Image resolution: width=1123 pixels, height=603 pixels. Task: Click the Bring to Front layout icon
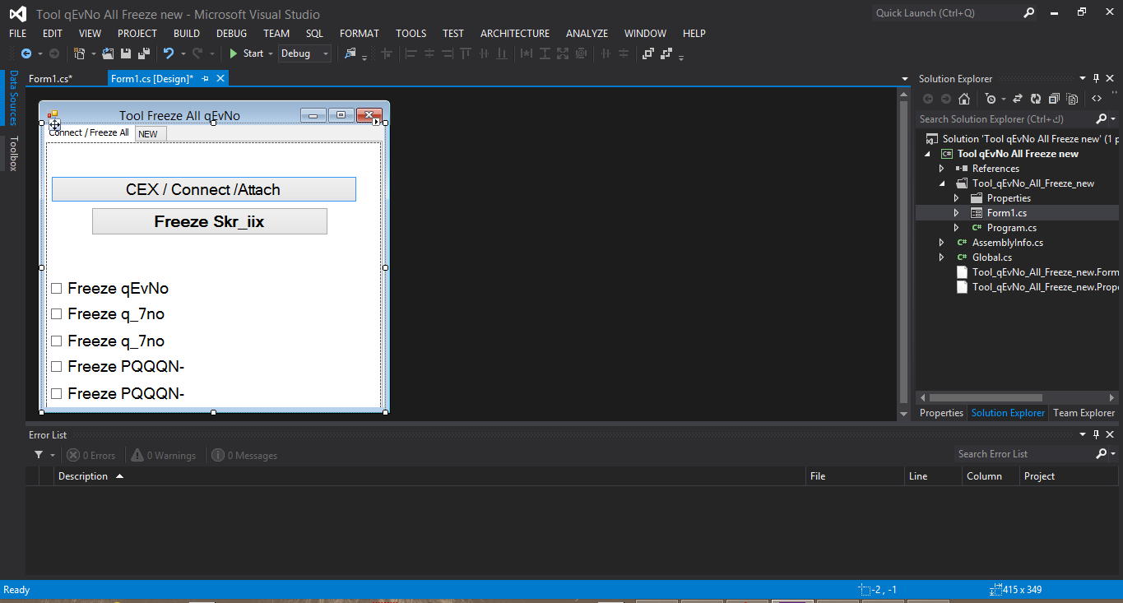pyautogui.click(x=648, y=53)
